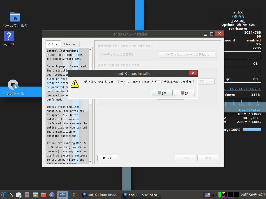Click the General Instructions heading text
266x199 pixels.
point(62,51)
